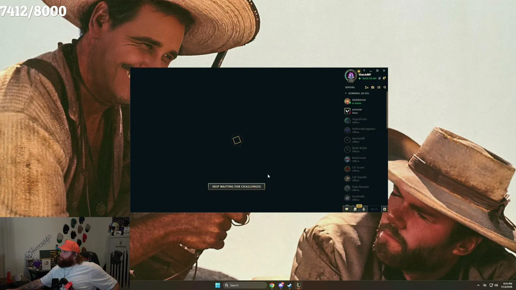Click the HutchMF status message text
516x290 pixels.
tap(368, 79)
